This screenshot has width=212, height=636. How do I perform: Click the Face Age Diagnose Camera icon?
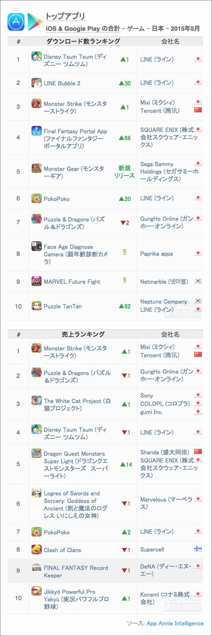click(37, 247)
